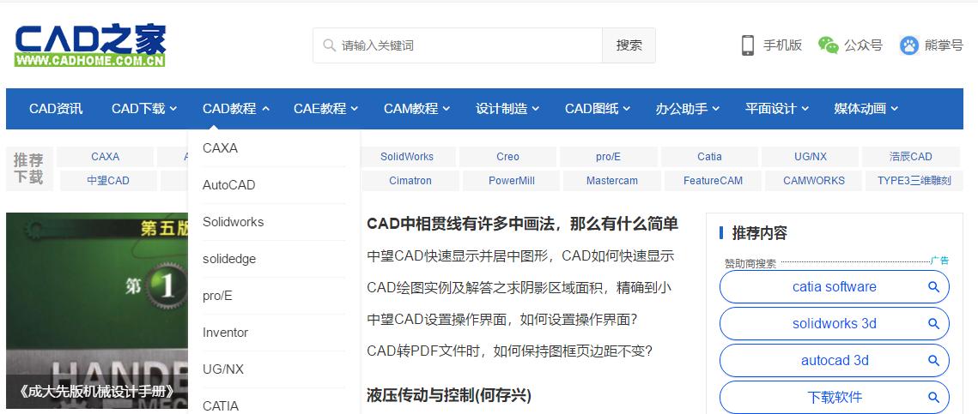Click the 下载软件 sponsored search button
Image resolution: width=978 pixels, height=414 pixels.
coord(834,397)
